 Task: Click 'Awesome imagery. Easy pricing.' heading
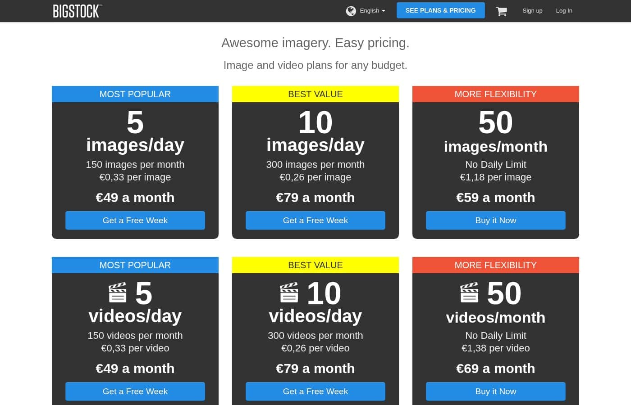pyautogui.click(x=315, y=43)
